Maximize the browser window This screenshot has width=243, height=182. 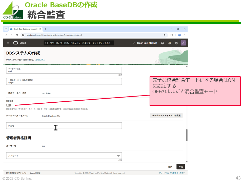point(178,29)
